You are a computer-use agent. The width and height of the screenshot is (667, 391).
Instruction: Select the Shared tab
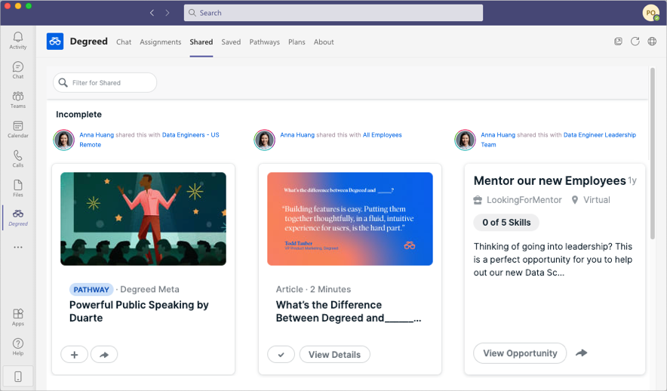201,42
